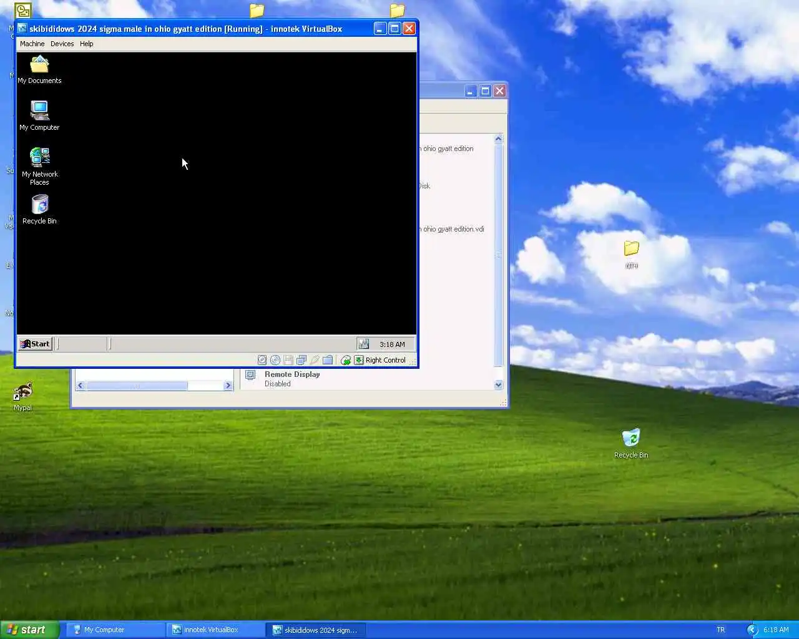
Task: Click the details pane scrollbar down arrow
Action: 498,384
